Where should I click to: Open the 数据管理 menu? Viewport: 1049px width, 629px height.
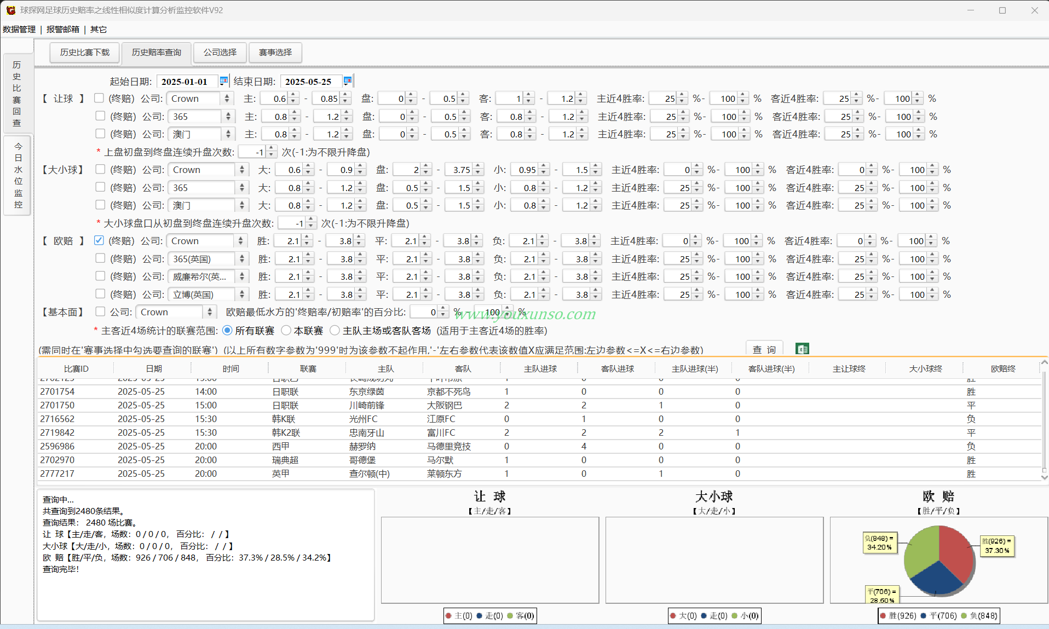19,29
